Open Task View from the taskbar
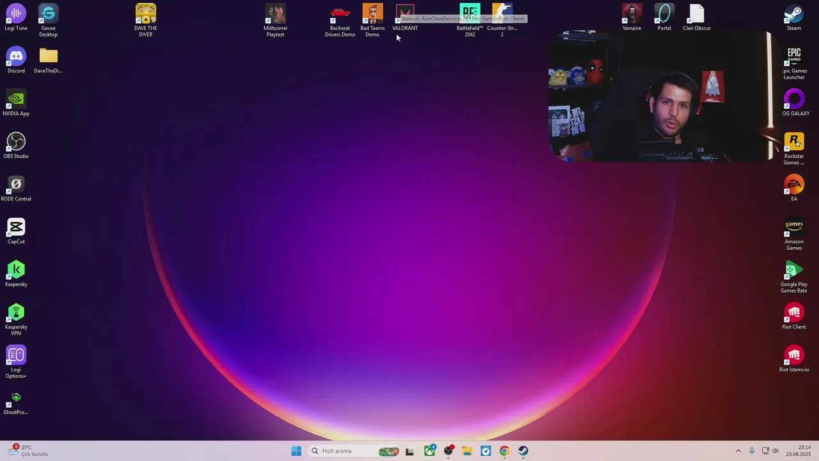This screenshot has height=461, width=819. pos(409,451)
